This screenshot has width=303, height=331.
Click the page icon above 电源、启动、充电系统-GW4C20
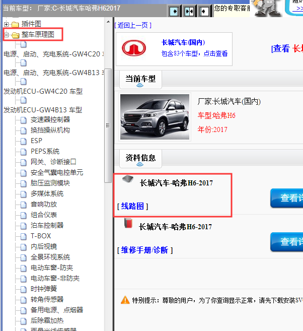tap(24, 44)
